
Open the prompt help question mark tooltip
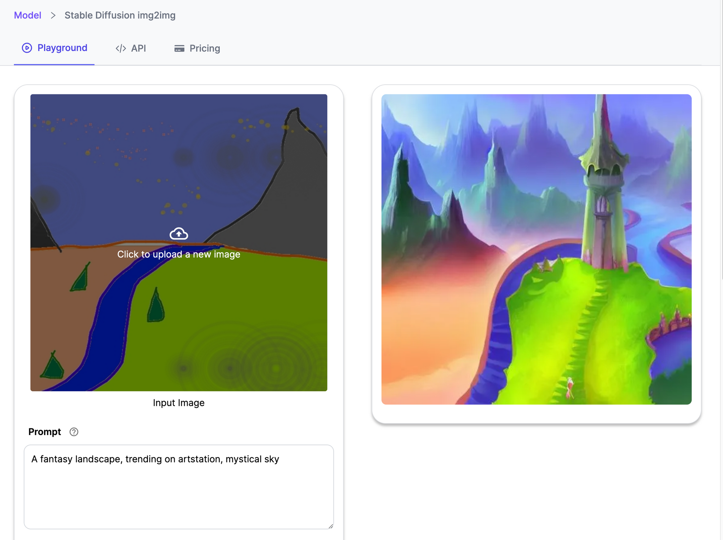click(73, 432)
